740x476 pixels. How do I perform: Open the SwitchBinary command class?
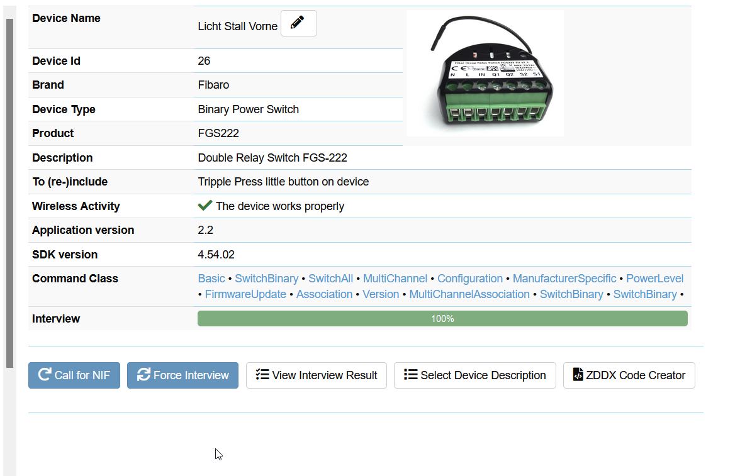[267, 278]
